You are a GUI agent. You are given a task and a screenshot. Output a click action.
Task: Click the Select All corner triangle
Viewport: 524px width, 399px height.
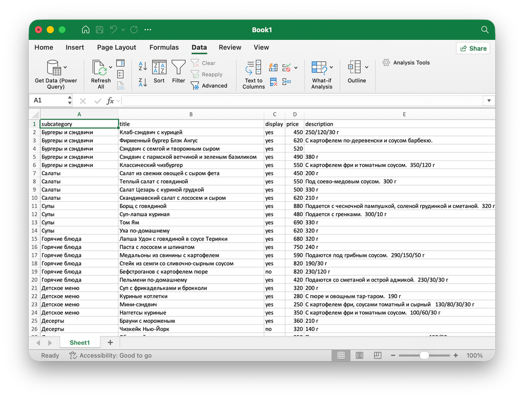click(x=35, y=114)
